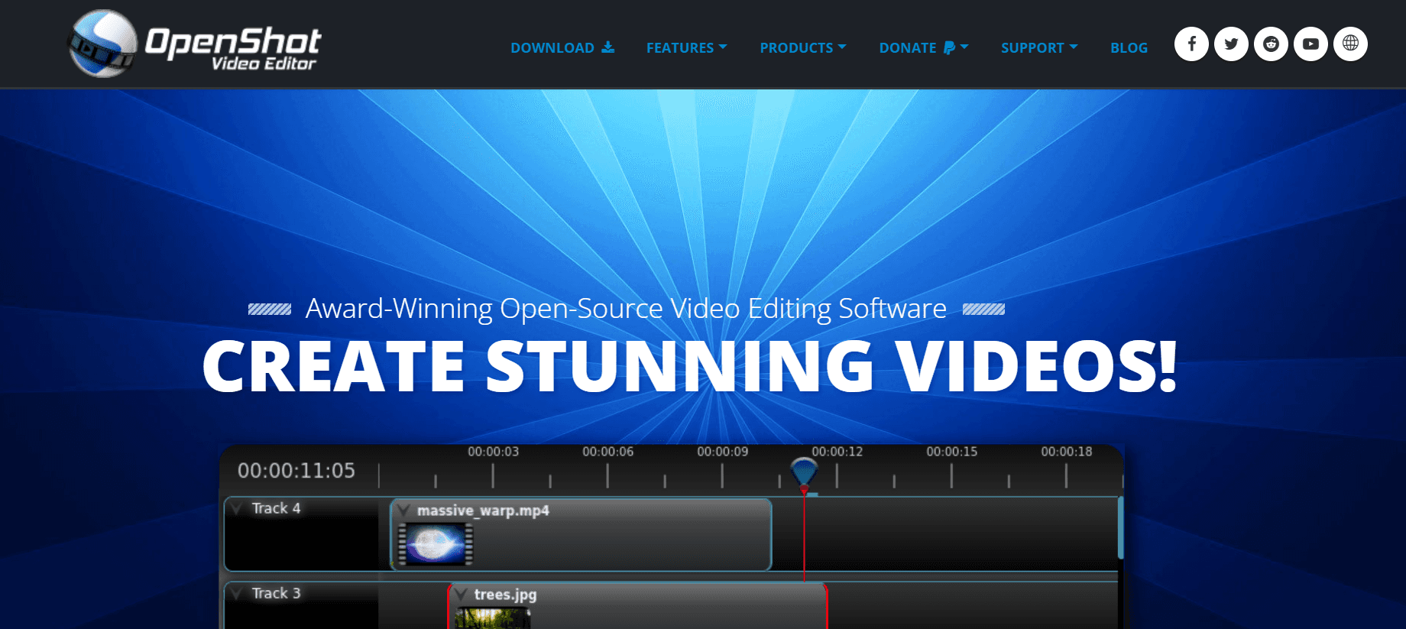Click the 00:00:15 ruler label
1406x629 pixels.
point(951,452)
